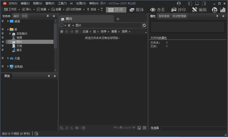Refresh the current folder path
The image size is (228, 137).
tap(144, 25)
